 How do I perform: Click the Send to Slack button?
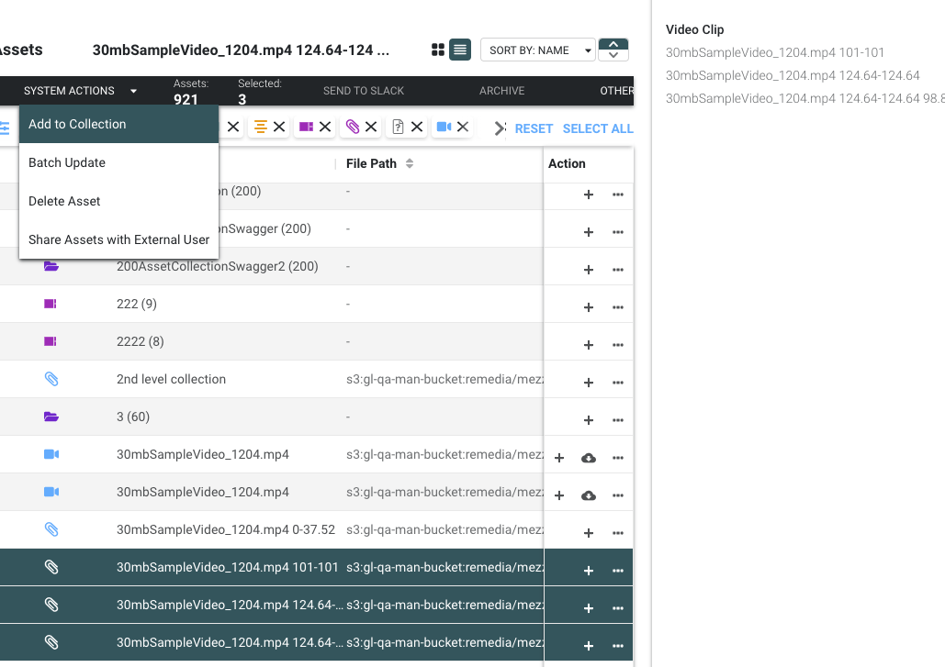[364, 91]
